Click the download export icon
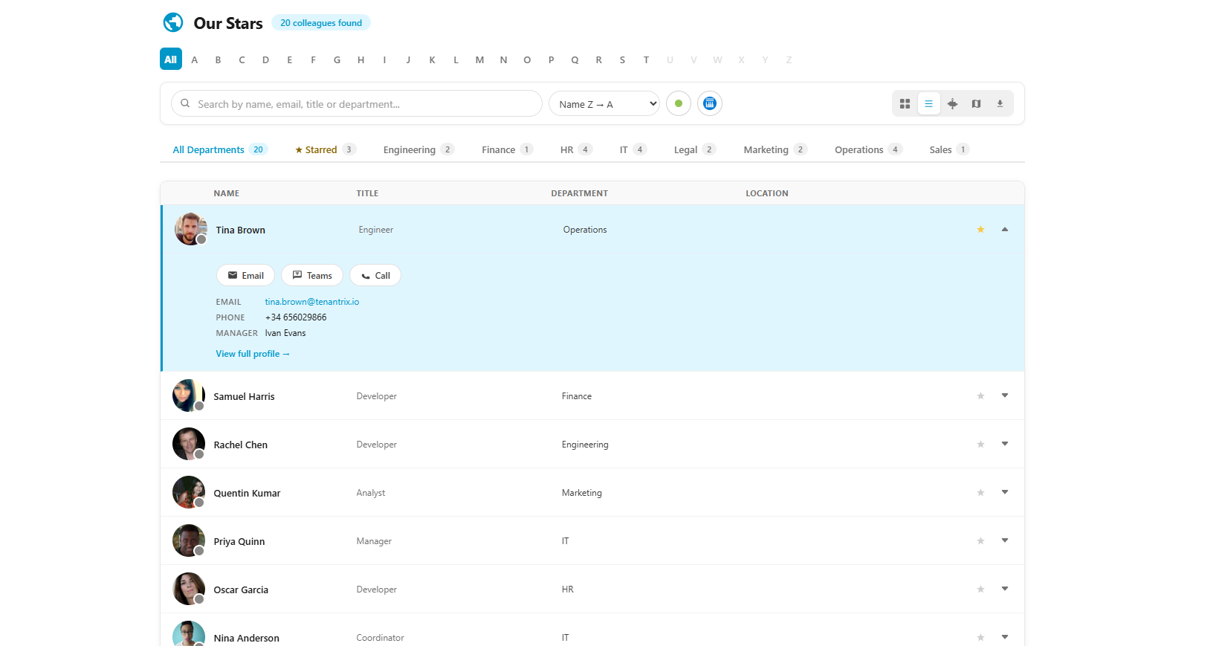 pos(1000,104)
